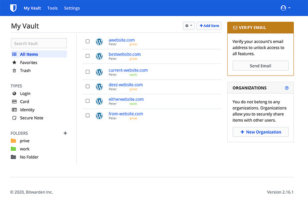This screenshot has height=199, width=308.
Task: Check the bestwebsite.com checkbox
Action: click(87, 56)
